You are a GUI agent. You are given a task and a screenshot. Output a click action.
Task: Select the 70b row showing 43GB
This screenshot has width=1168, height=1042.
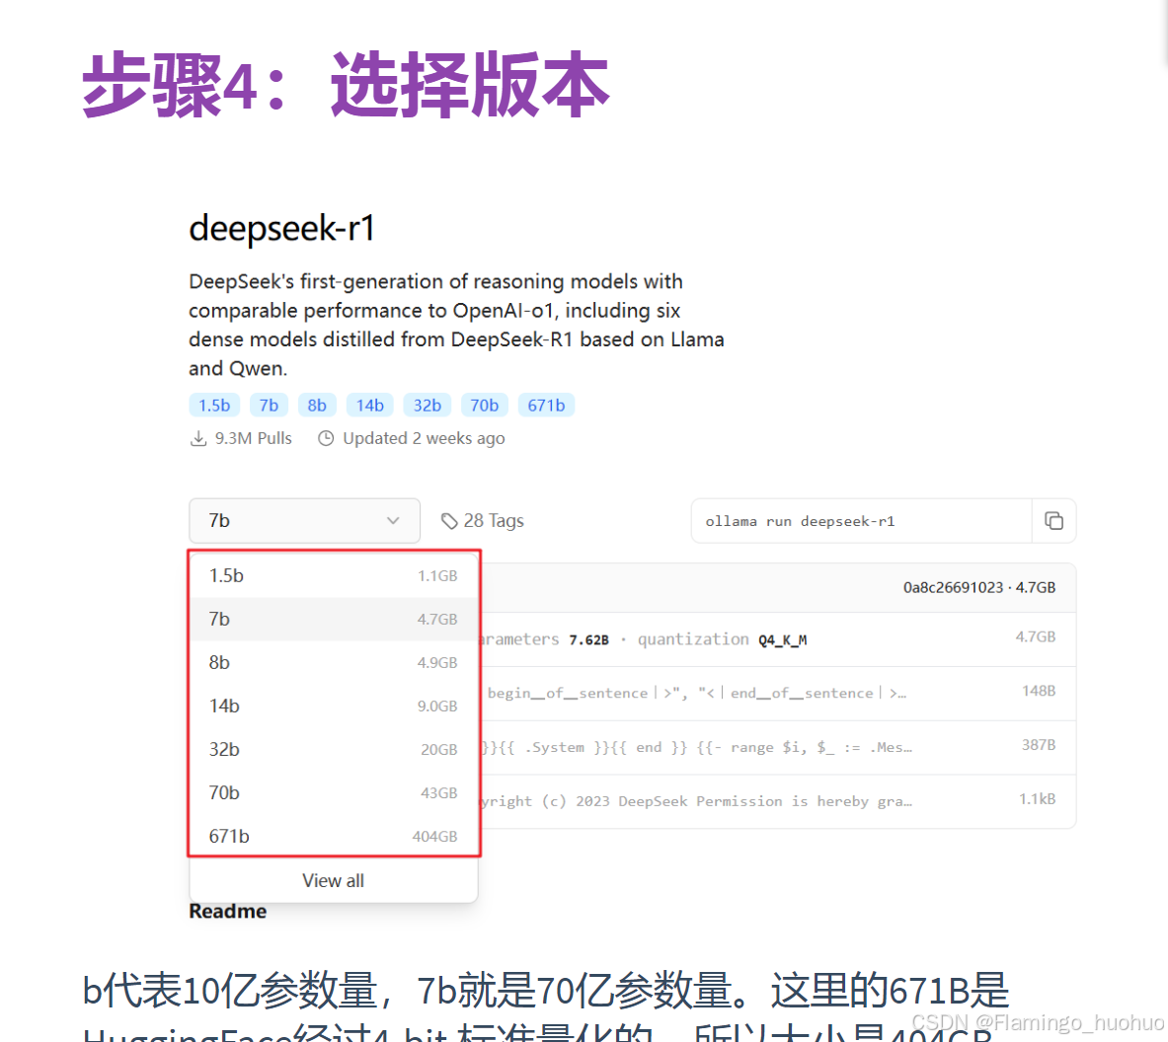click(x=334, y=792)
